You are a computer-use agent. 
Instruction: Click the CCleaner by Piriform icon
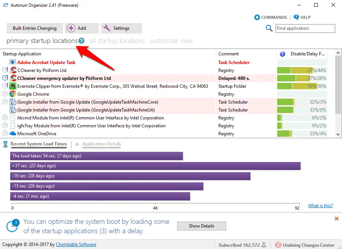13,70
